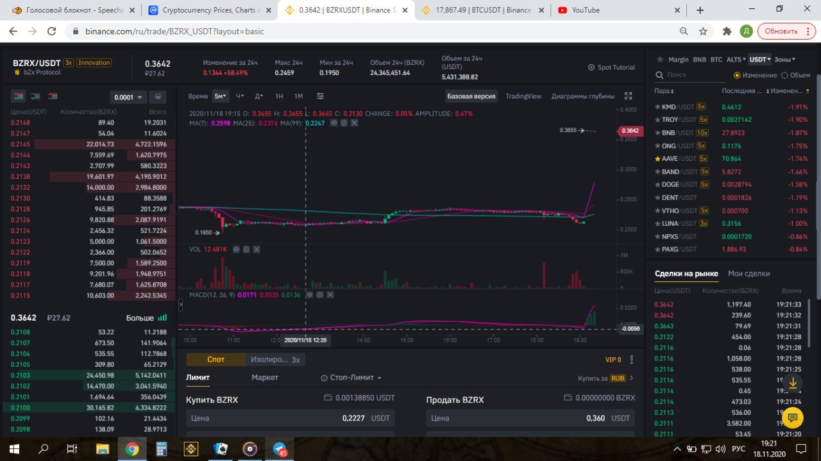The image size is (821, 461).
Task: Open Spot Tutorial video
Action: pyautogui.click(x=611, y=67)
